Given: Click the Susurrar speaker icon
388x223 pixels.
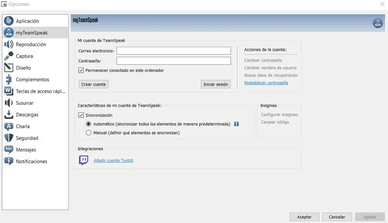Looking at the screenshot, I should click(9, 103).
